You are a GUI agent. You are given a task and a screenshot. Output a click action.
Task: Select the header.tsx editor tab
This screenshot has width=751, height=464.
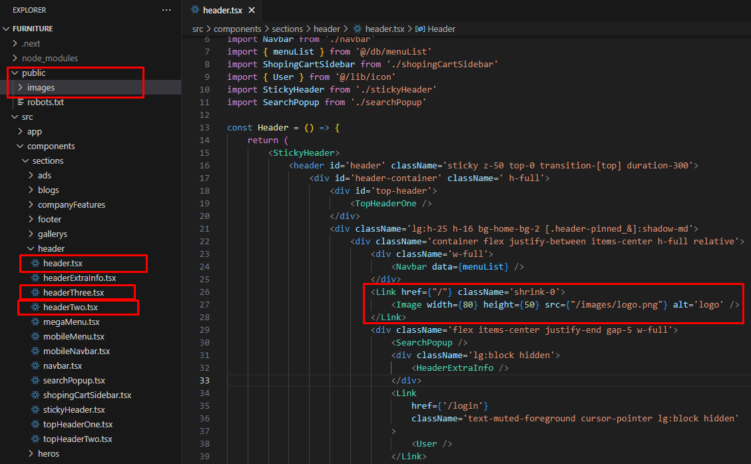[x=222, y=10]
